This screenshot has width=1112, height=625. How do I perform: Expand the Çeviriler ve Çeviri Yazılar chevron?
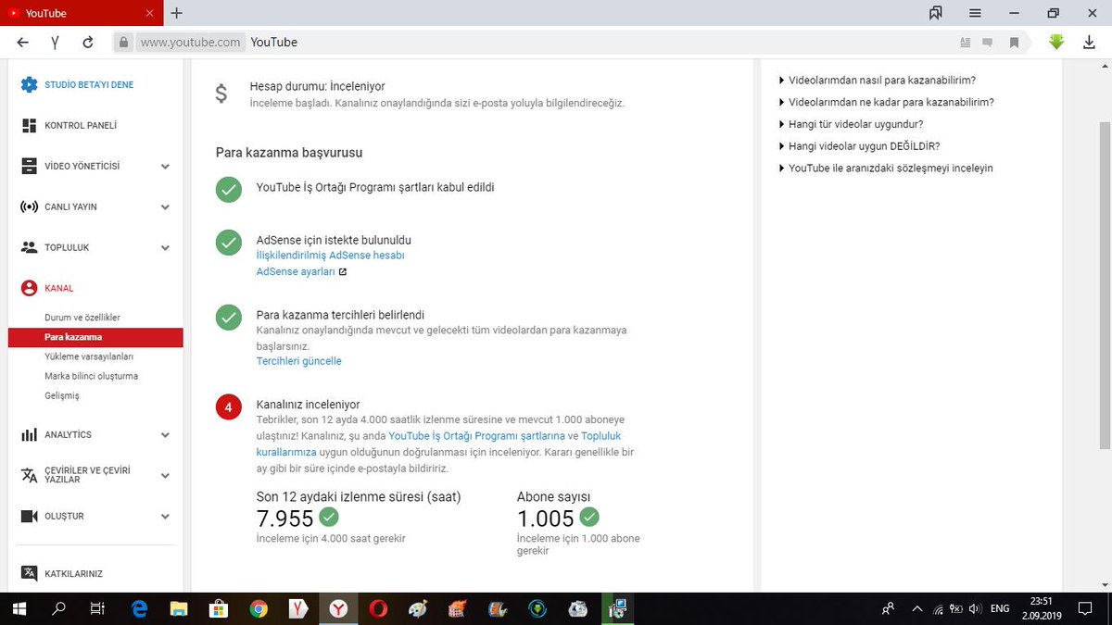click(x=165, y=476)
